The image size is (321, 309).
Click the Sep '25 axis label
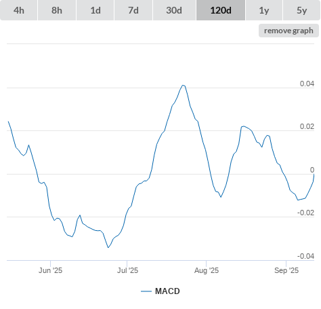point(286,270)
